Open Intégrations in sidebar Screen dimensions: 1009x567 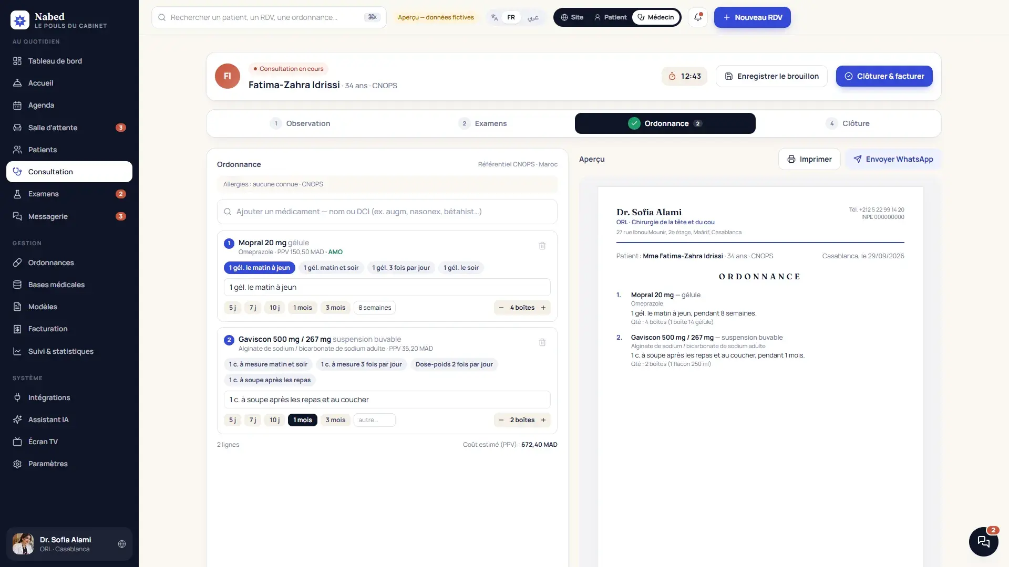click(69, 397)
